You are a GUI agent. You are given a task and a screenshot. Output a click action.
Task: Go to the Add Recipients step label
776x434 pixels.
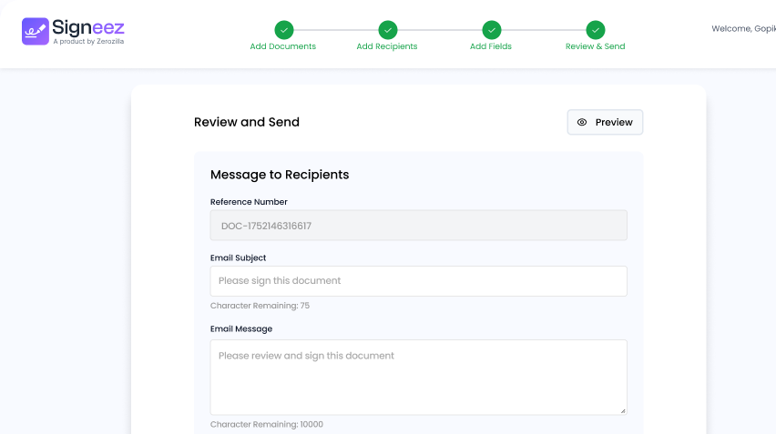click(387, 46)
